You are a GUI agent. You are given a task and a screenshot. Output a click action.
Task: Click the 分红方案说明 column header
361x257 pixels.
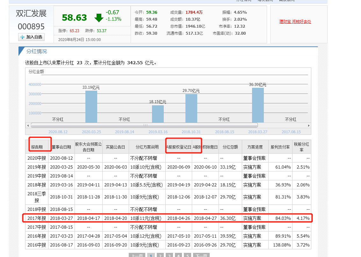(x=147, y=147)
